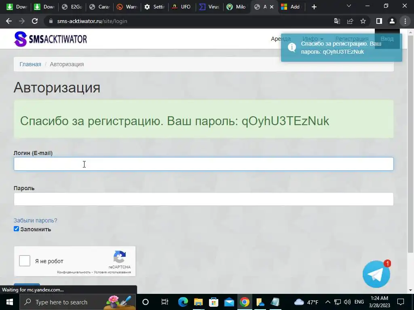Screen dimensions: 414x310
Task: Open File Explorer from taskbar
Action: (x=198, y=302)
